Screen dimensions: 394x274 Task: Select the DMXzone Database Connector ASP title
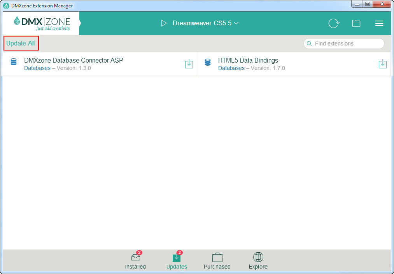[74, 60]
